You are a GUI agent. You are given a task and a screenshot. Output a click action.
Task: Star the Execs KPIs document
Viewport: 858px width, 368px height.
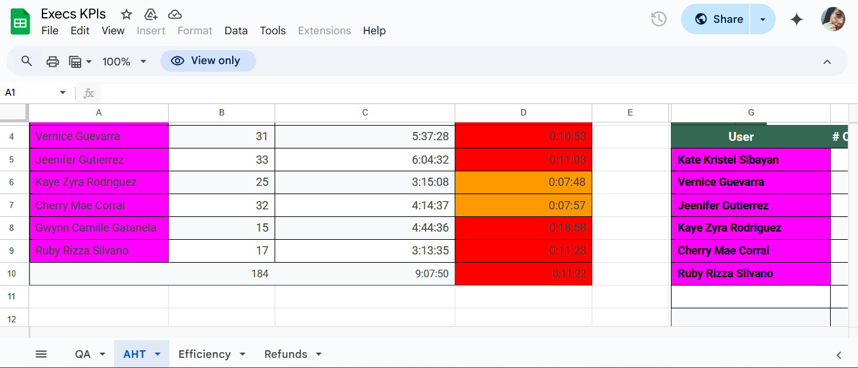tap(127, 15)
